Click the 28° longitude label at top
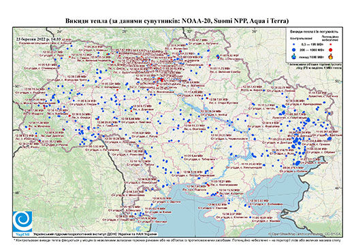 point(124,31)
